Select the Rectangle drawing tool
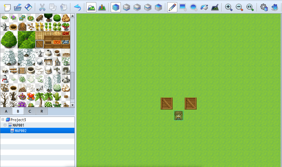Viewport: 282px width, 167px height. [183, 7]
